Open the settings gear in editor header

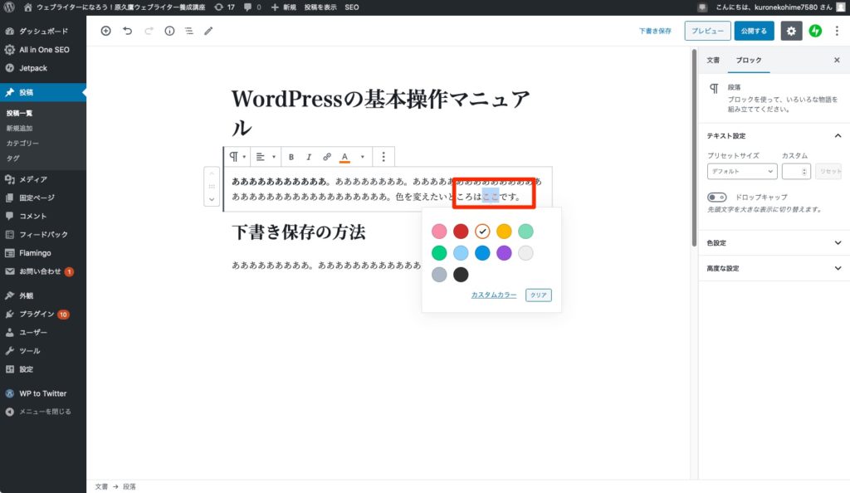[791, 31]
